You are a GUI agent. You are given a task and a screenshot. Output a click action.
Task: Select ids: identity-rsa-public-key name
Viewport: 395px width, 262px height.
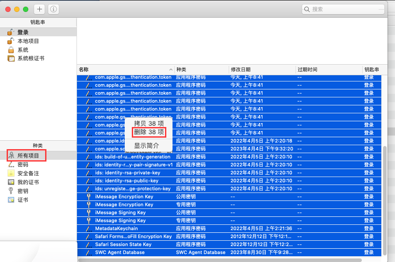(127, 181)
